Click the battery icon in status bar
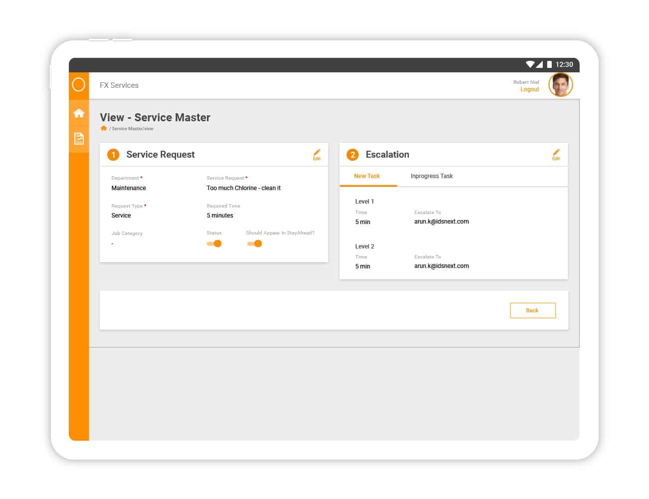The height and width of the screenshot is (499, 649). pyautogui.click(x=549, y=64)
